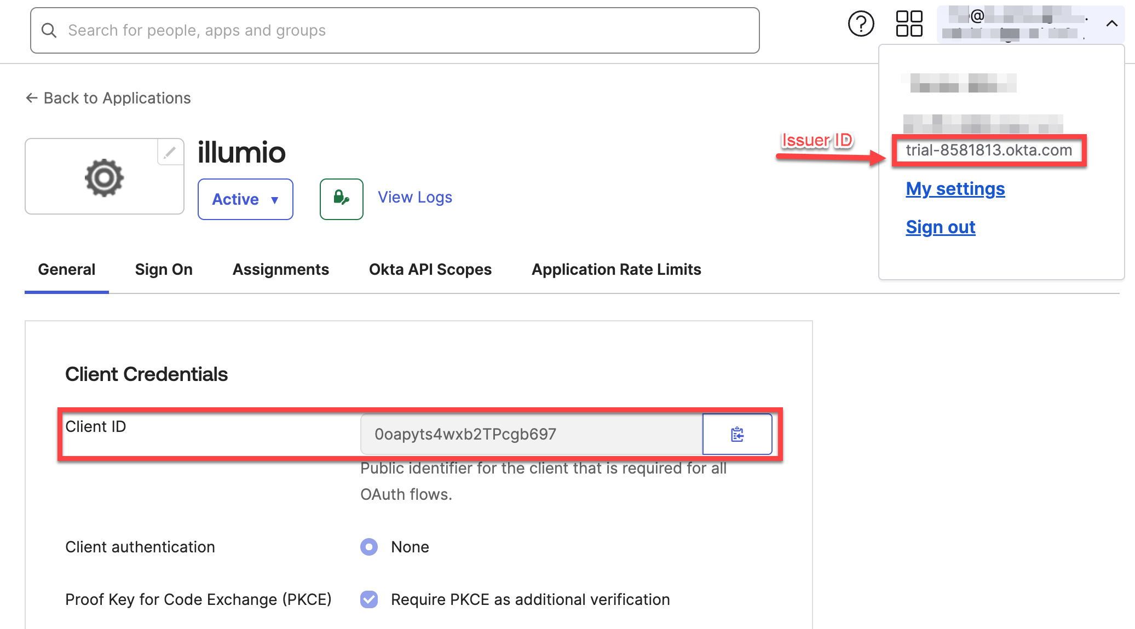The height and width of the screenshot is (629, 1135).
Task: Focus the people, apps and groups search field
Action: point(395,31)
